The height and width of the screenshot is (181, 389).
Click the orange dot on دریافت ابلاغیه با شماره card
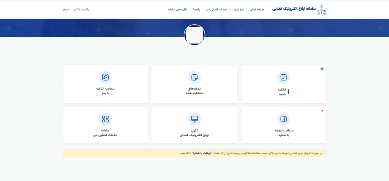[322, 110]
